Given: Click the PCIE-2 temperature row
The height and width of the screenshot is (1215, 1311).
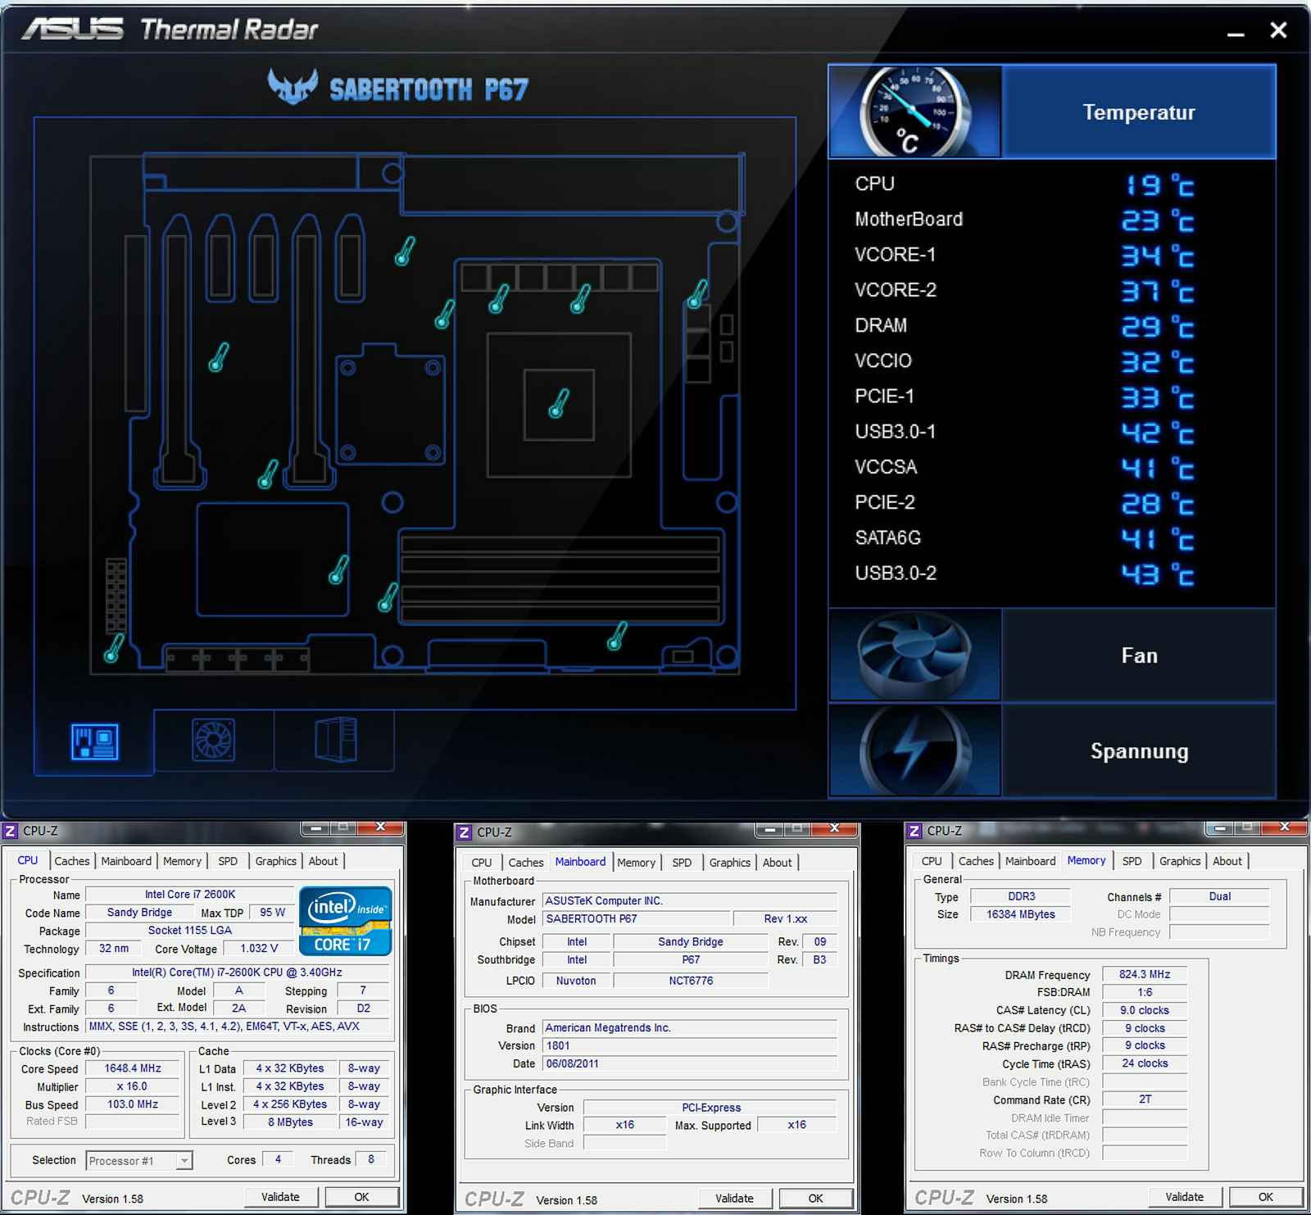Looking at the screenshot, I should tap(1024, 502).
